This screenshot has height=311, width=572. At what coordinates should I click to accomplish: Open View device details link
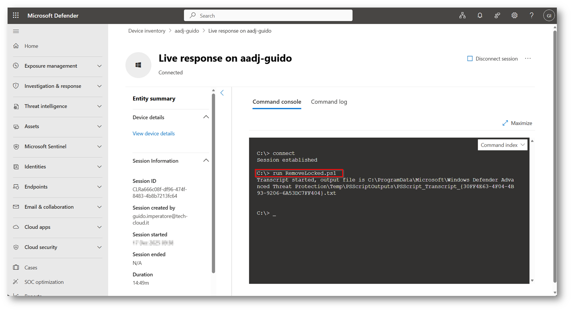(x=153, y=133)
